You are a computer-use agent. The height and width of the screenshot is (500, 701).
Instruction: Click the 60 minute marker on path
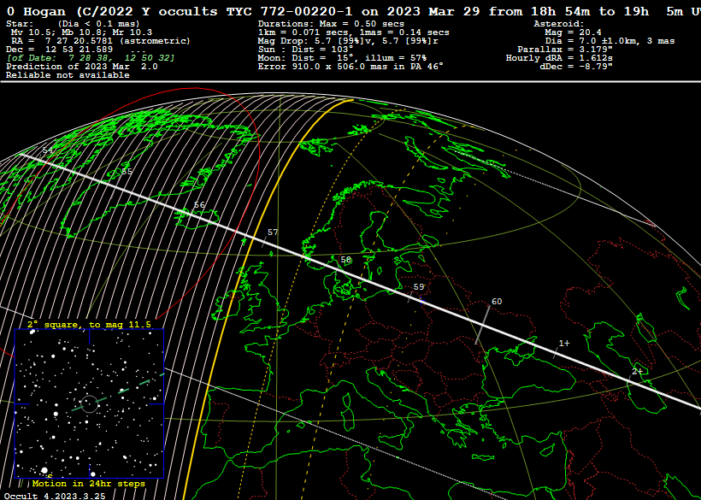coord(497,302)
